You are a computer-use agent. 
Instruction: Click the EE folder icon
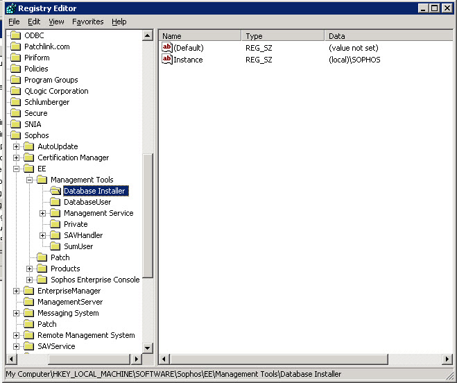point(28,169)
